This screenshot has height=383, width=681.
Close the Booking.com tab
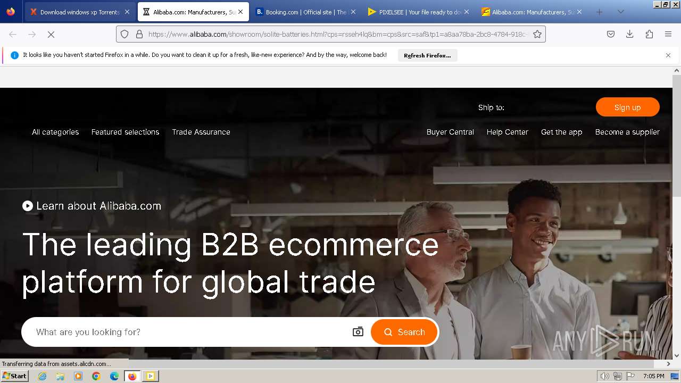click(x=353, y=12)
